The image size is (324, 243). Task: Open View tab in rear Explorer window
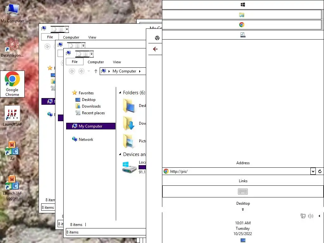click(92, 37)
